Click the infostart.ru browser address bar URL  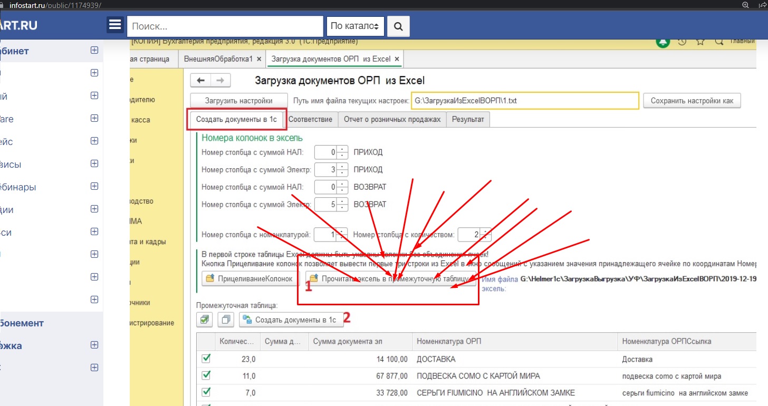coord(55,5)
